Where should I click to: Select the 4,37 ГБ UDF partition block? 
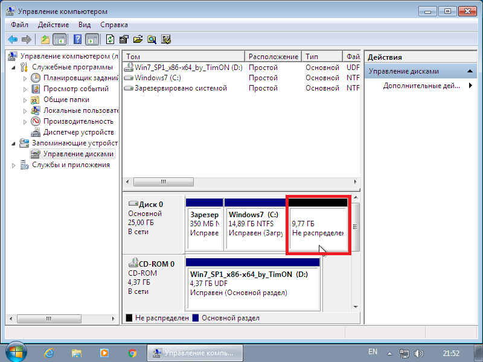253,284
